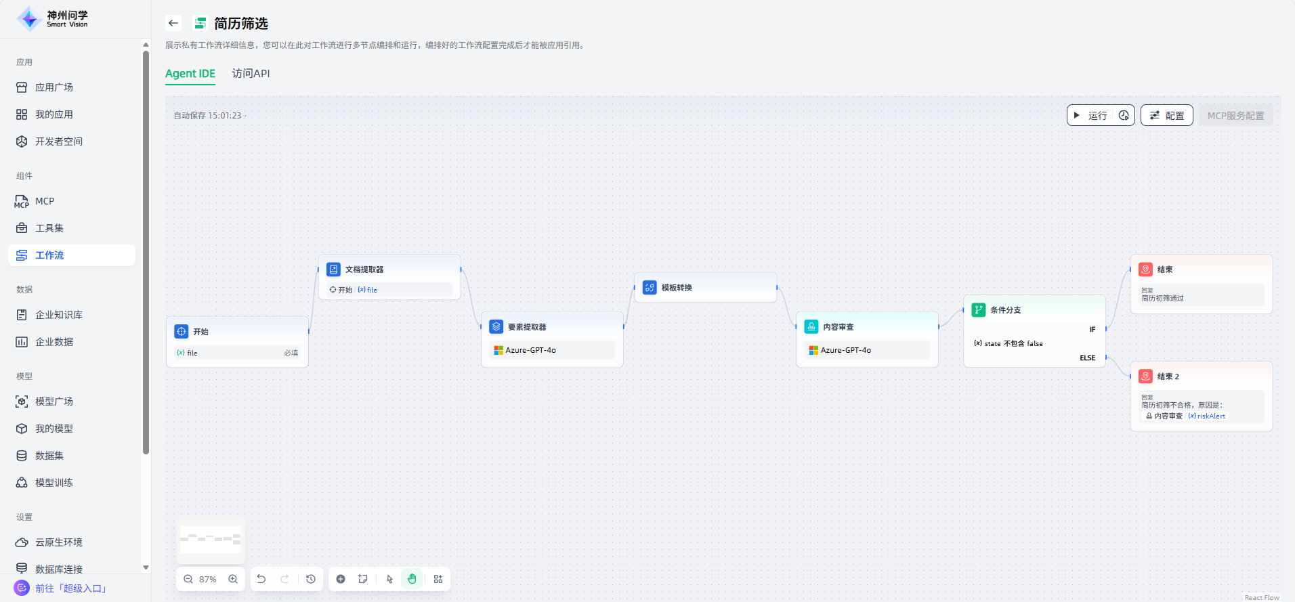Open version history clock icon

point(311,579)
